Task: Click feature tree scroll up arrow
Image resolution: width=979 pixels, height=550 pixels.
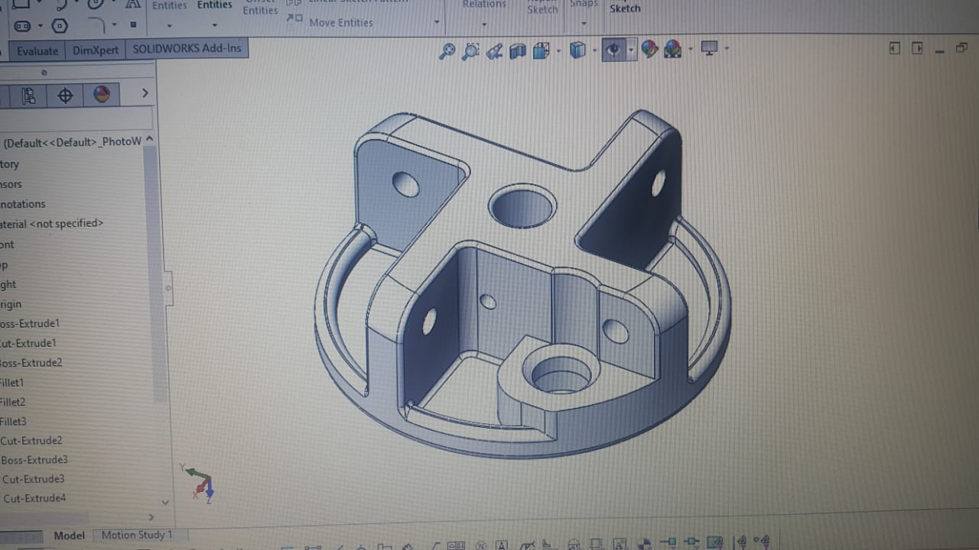Action: [149, 140]
